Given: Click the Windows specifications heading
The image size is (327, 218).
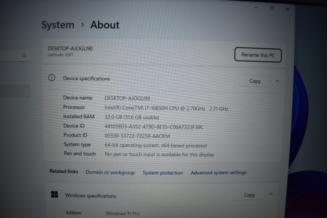Looking at the screenshot, I should (x=91, y=196).
